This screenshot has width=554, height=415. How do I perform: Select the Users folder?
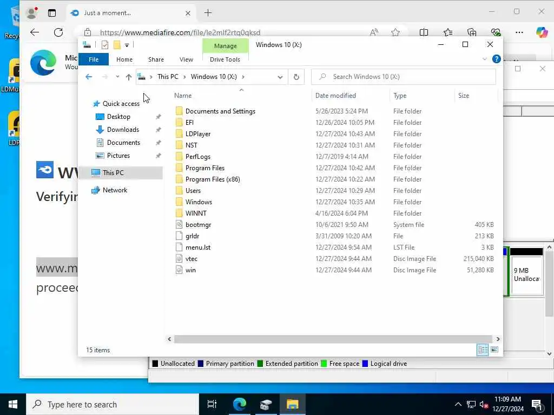[193, 191]
